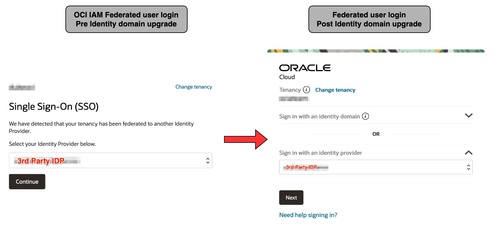This screenshot has width=501, height=230.
Task: Click the "OR" divider label
Action: point(376,134)
